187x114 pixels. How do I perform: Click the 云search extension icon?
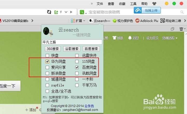(x=91, y=21)
